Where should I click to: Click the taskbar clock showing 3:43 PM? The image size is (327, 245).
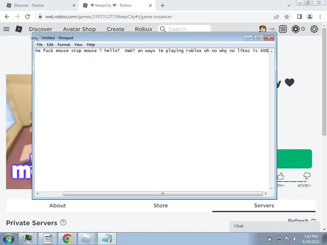(x=311, y=239)
